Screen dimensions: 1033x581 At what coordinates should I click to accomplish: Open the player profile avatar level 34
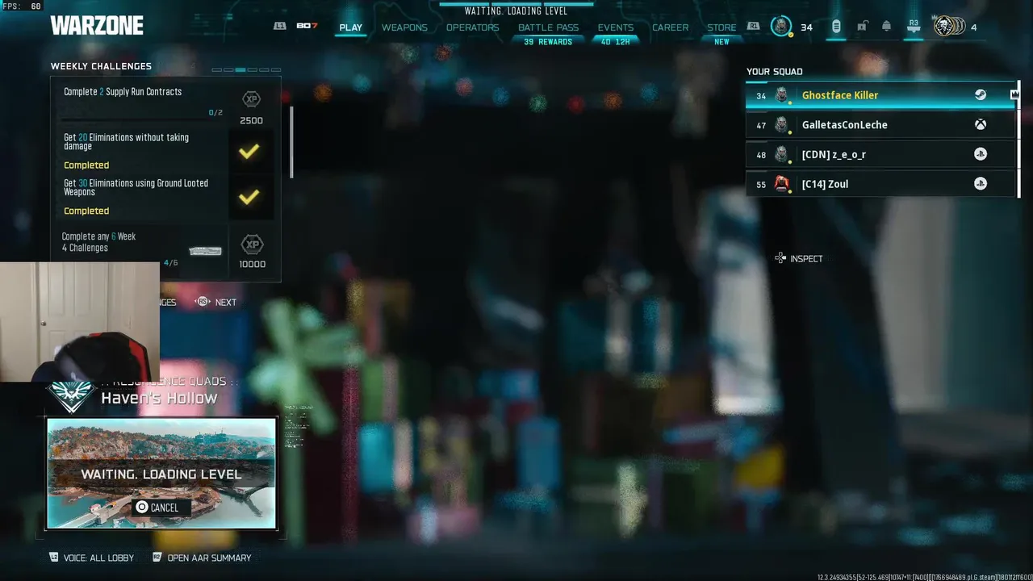(x=781, y=27)
